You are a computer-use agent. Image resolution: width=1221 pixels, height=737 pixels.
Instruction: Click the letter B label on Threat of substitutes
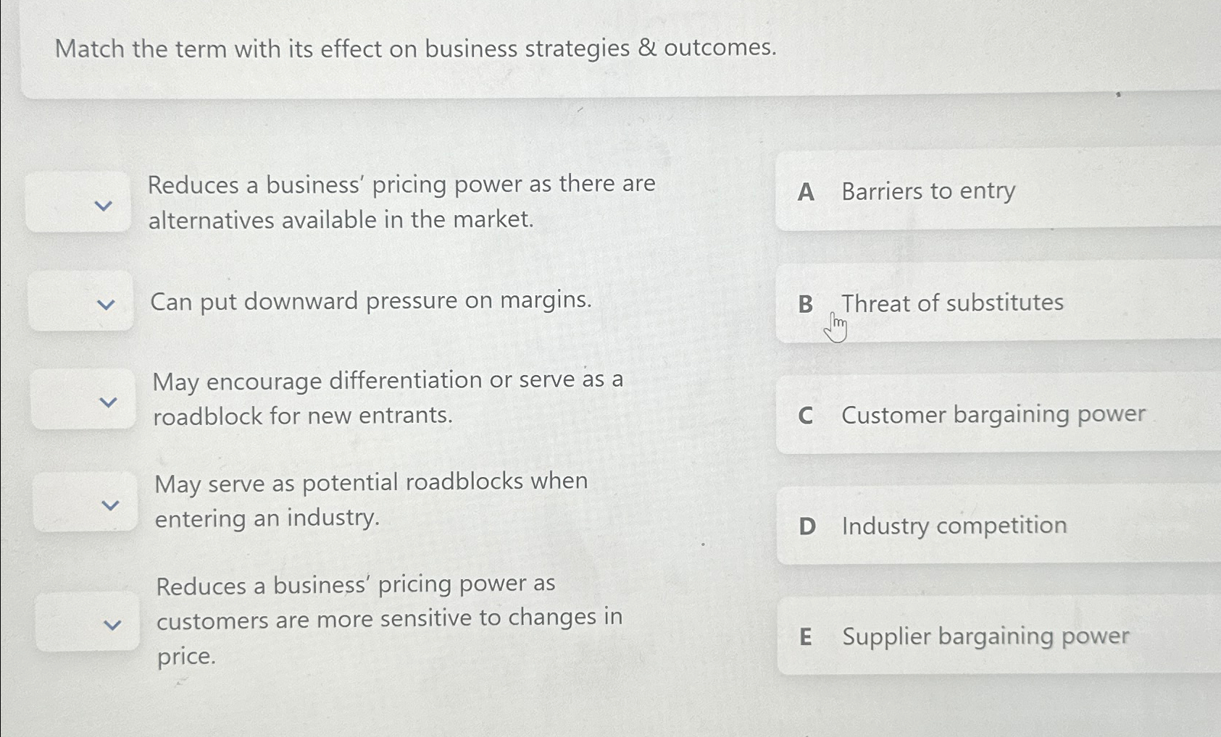805,303
